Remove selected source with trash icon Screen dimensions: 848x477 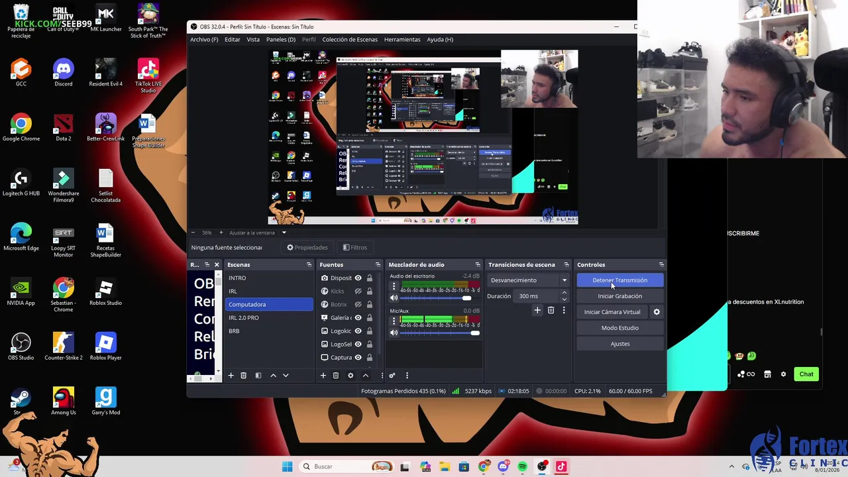[335, 376]
